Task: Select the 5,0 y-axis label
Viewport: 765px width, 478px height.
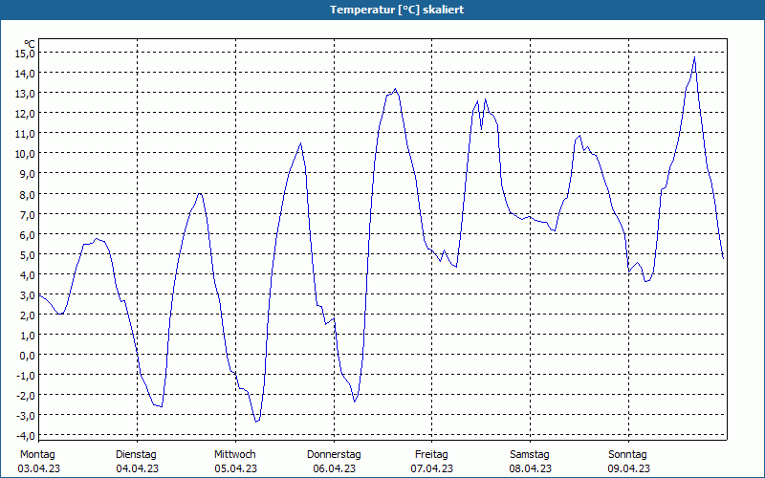Action: (x=29, y=254)
